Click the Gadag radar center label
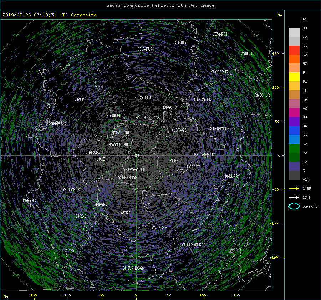 coord(136,156)
